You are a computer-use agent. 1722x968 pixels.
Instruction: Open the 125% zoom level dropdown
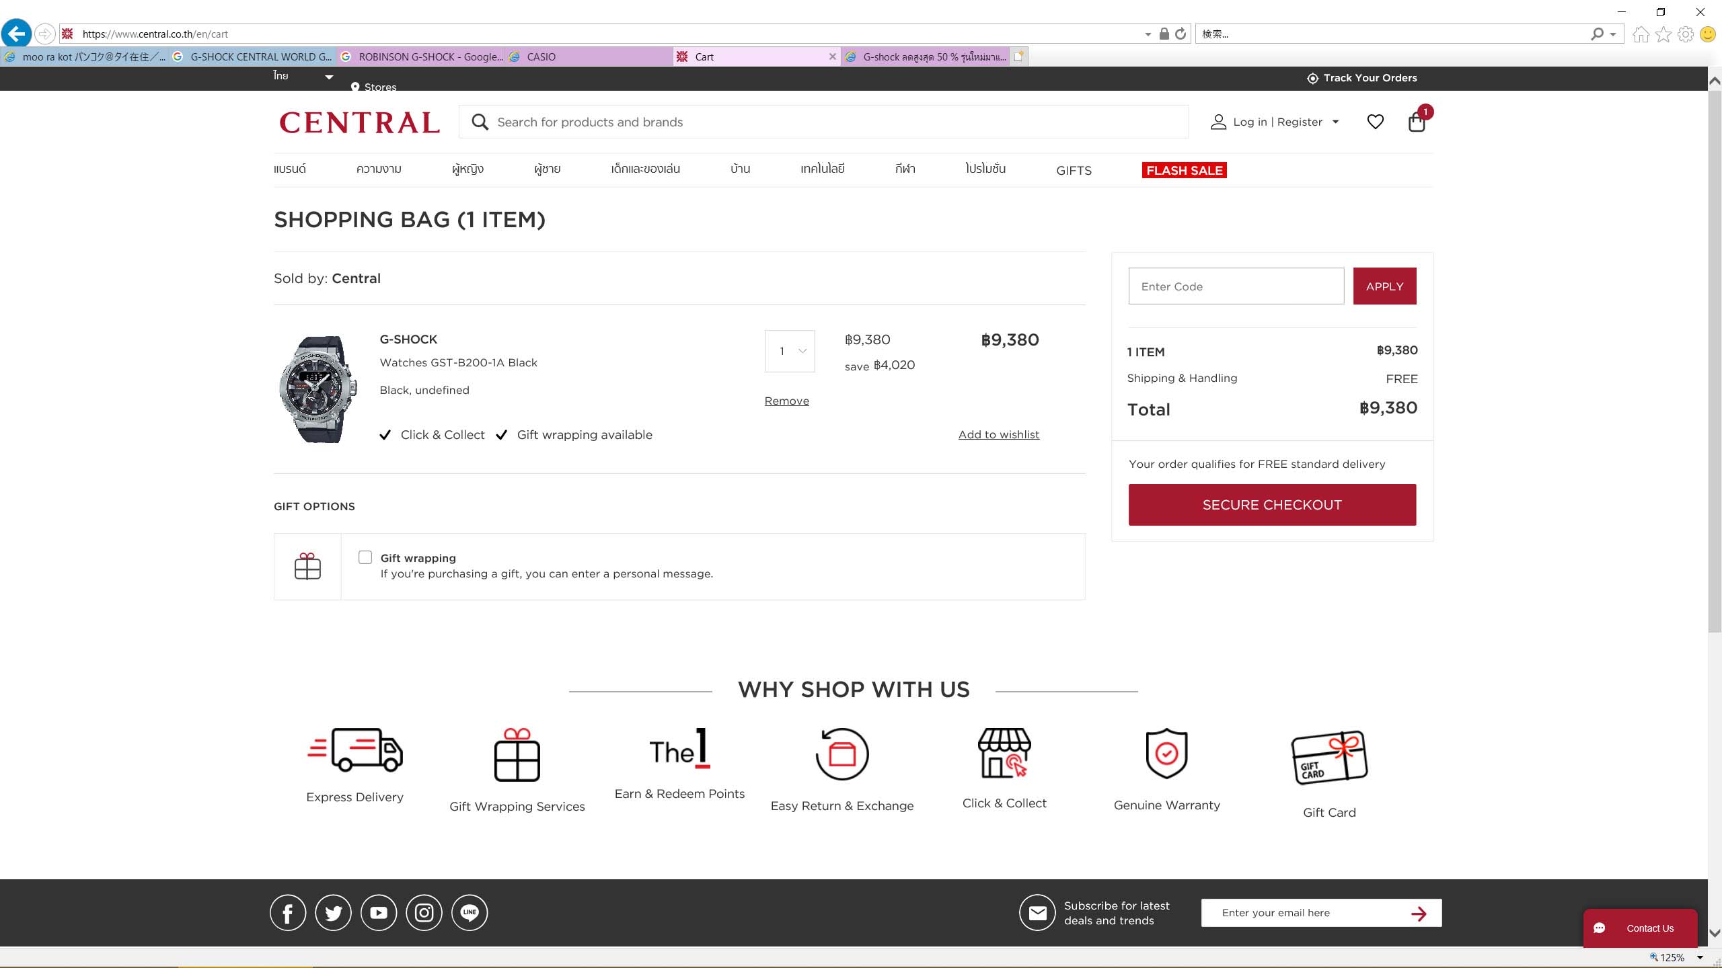click(x=1700, y=957)
